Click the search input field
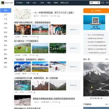The height and width of the screenshot is (109, 109). coord(93,3)
